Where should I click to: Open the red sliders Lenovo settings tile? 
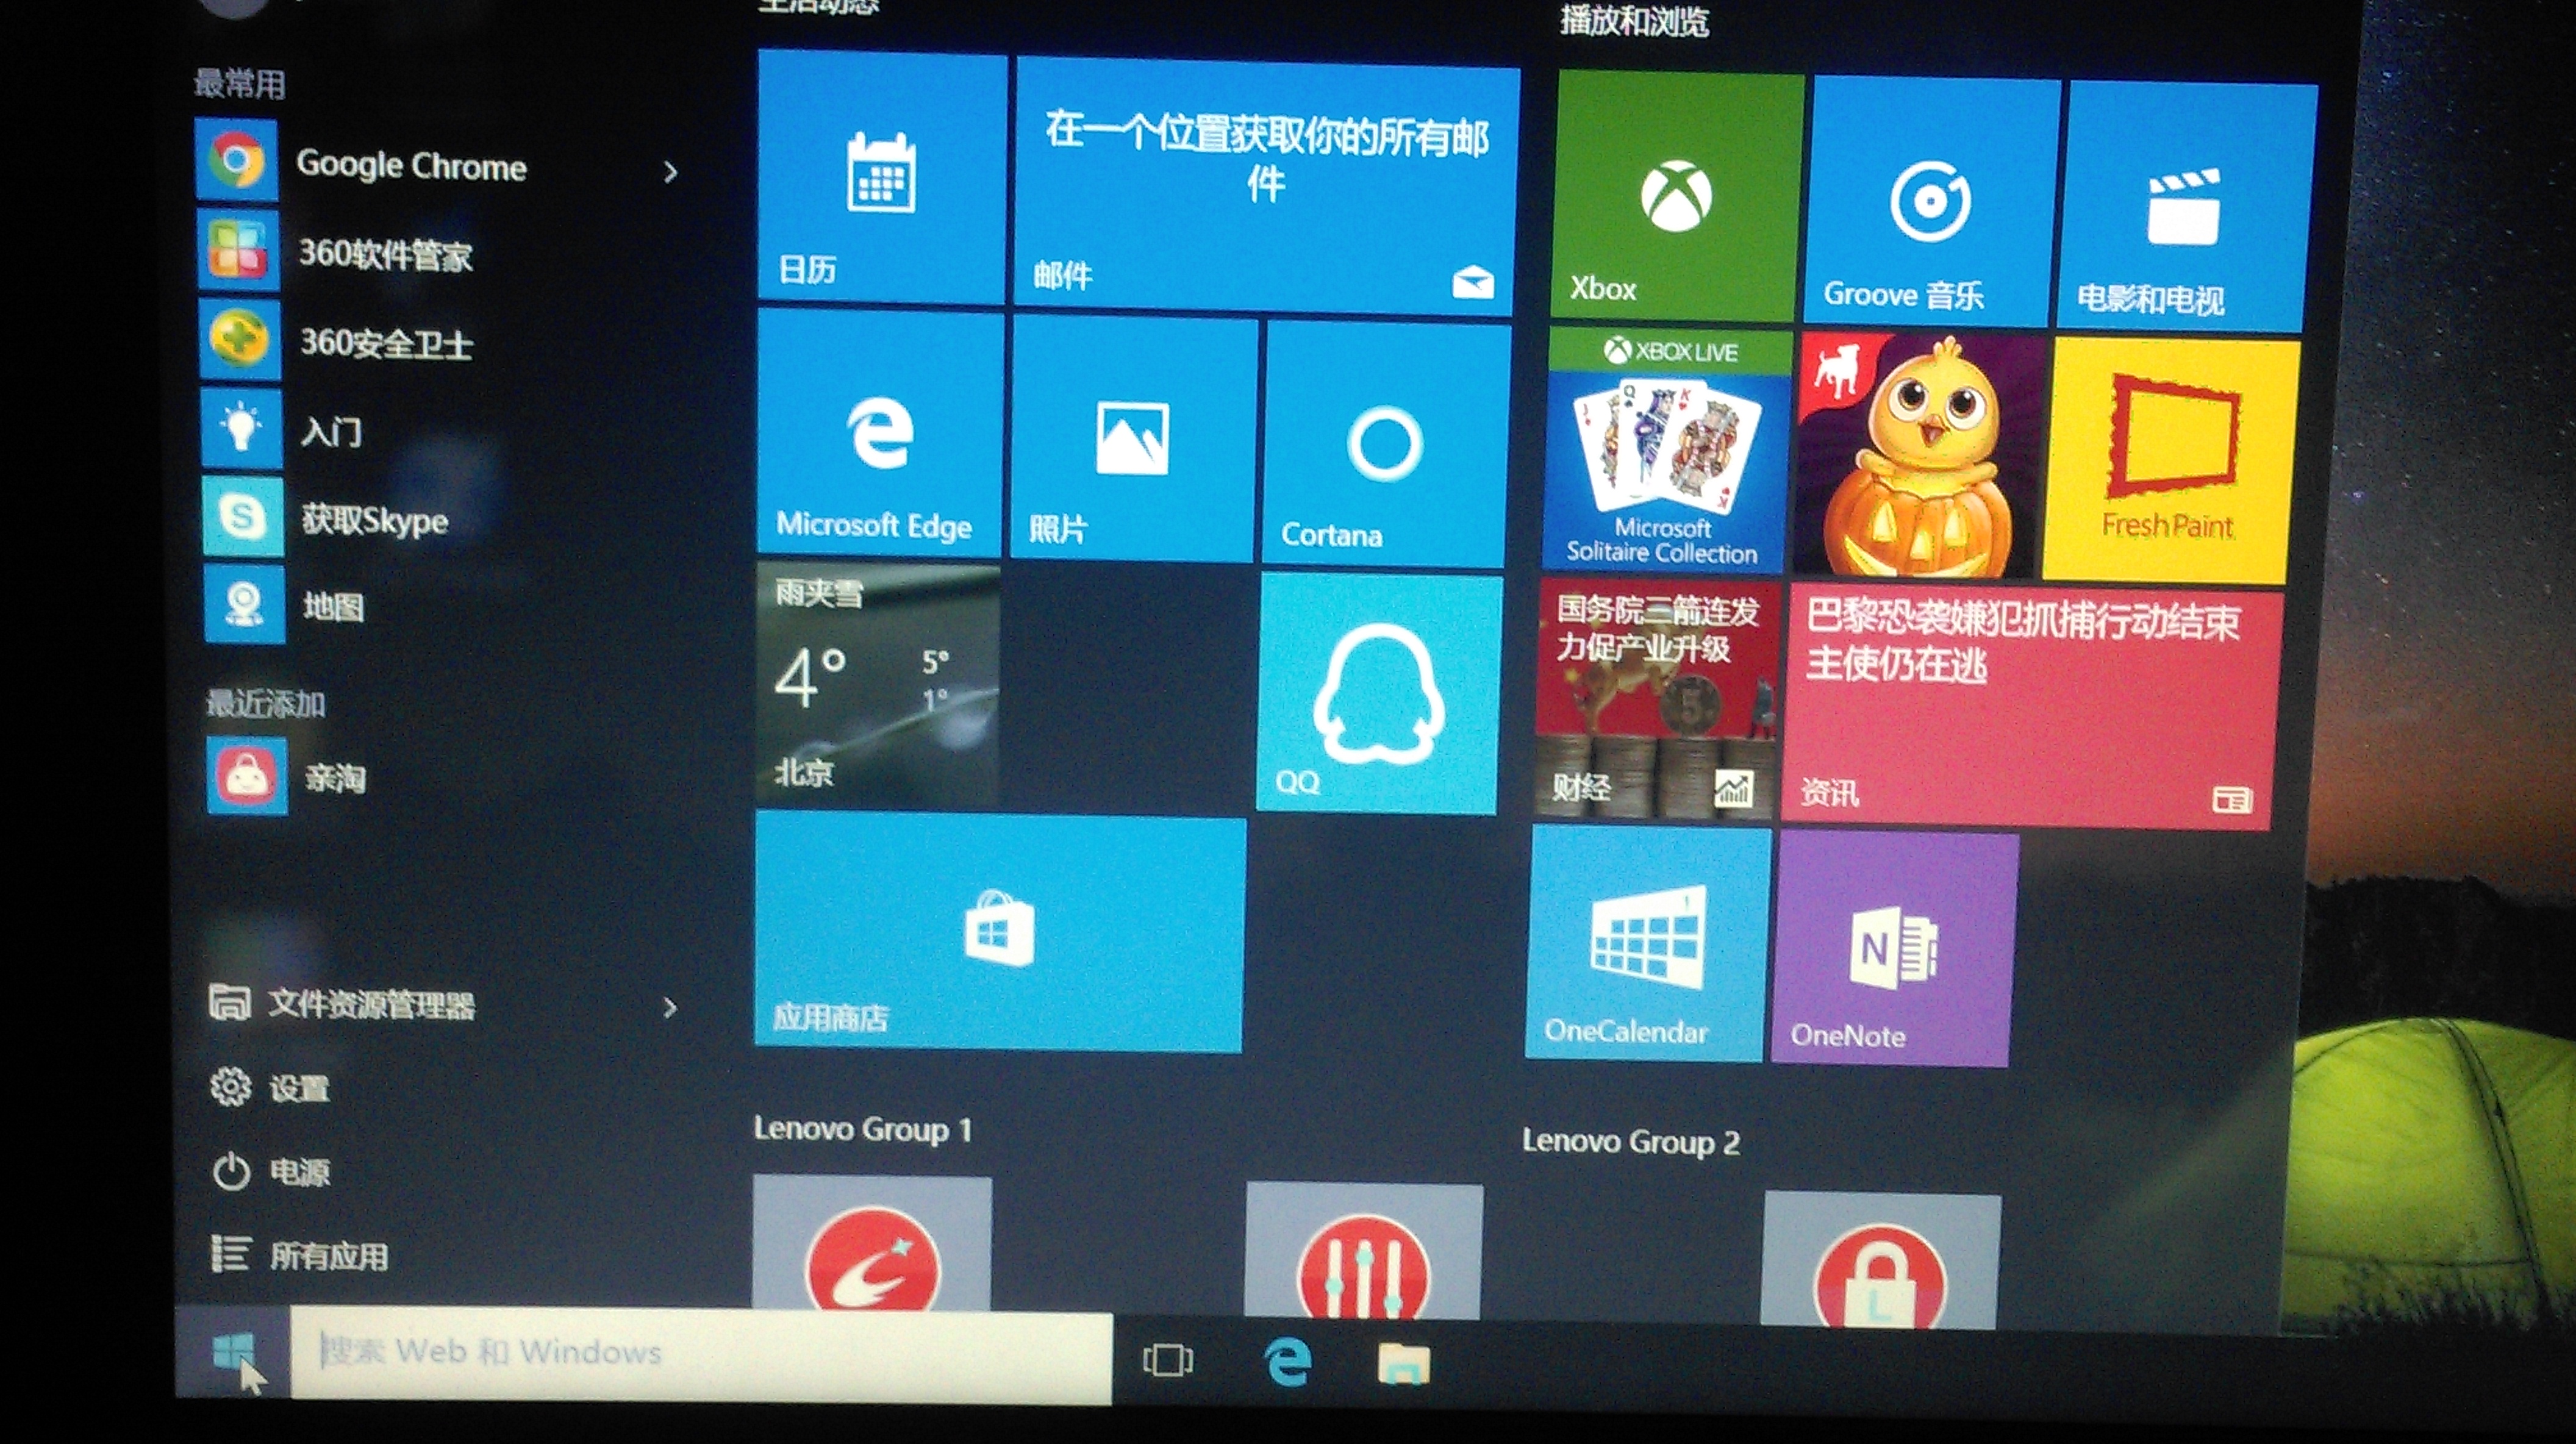[1364, 1252]
